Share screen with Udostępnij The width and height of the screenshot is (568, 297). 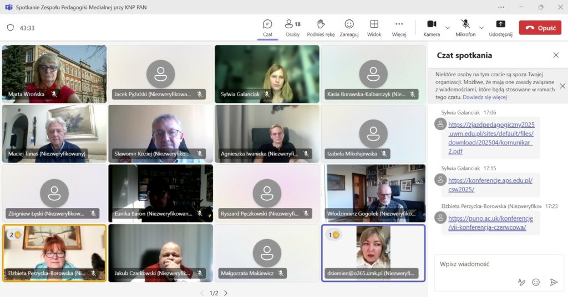[501, 28]
